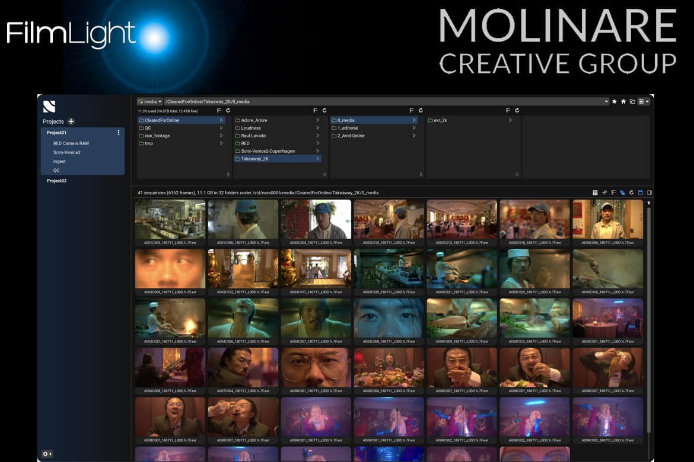The height and width of the screenshot is (462, 694).
Task: Open the list view options dropdown icon
Action: point(644,102)
